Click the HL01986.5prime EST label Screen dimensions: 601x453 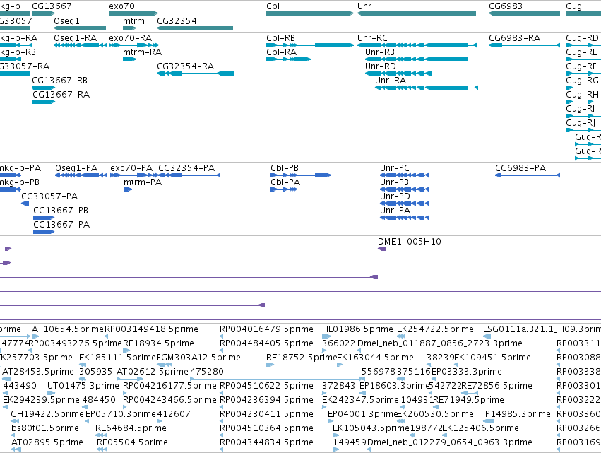click(357, 329)
